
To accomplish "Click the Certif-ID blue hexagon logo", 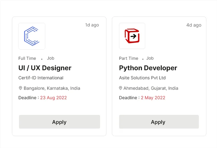I will click(x=32, y=36).
